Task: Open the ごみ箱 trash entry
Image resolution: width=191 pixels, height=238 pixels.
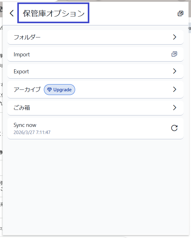Action: (x=22, y=108)
